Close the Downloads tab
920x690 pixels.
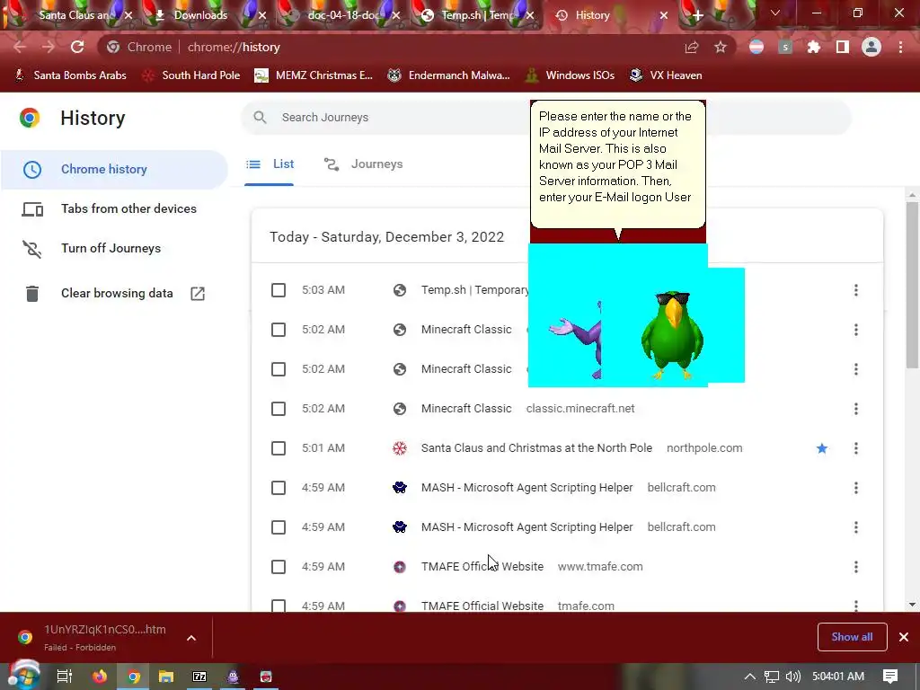point(262,15)
